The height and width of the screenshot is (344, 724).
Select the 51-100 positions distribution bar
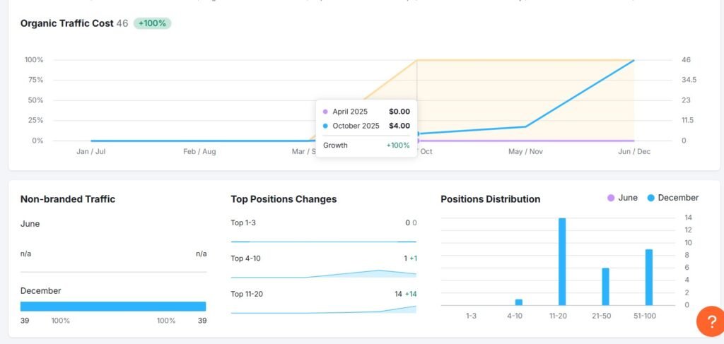pyautogui.click(x=648, y=277)
